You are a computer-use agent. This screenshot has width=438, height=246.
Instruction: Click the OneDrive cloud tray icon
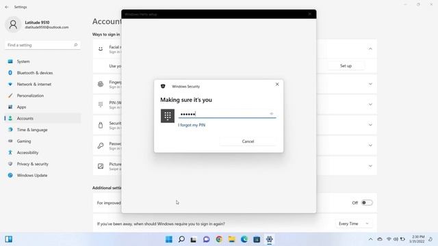(x=380, y=239)
